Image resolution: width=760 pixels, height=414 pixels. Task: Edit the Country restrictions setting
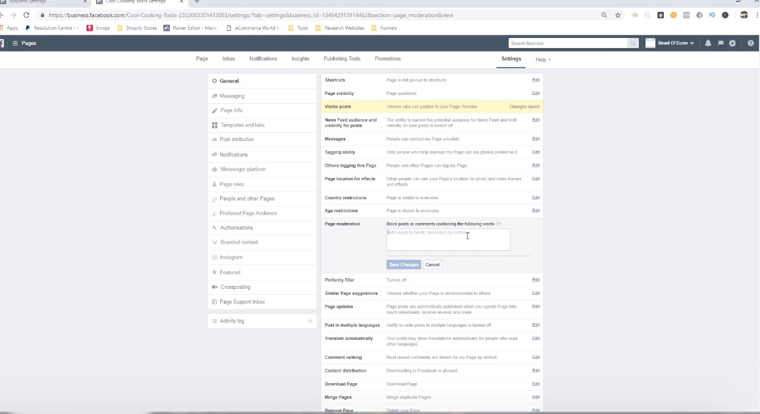[536, 198]
